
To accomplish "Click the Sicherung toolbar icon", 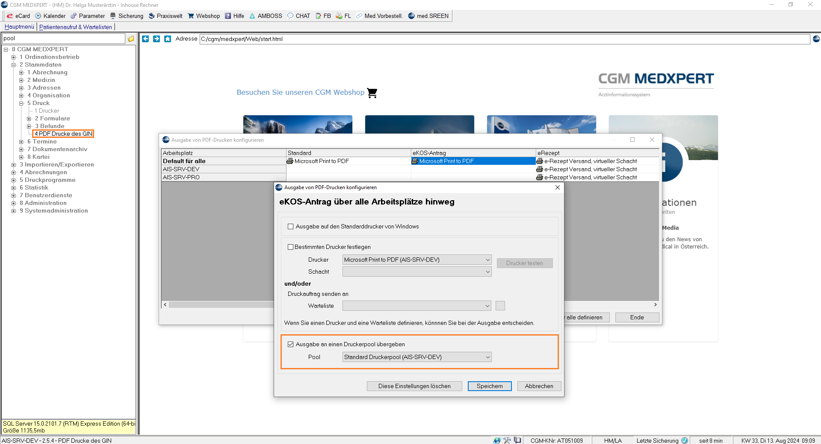I will [x=127, y=16].
